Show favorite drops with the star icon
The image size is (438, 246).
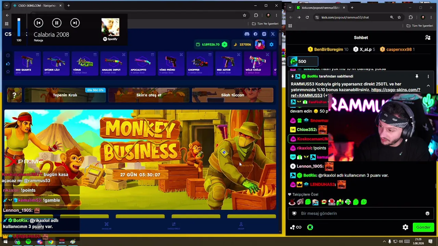click(8, 72)
